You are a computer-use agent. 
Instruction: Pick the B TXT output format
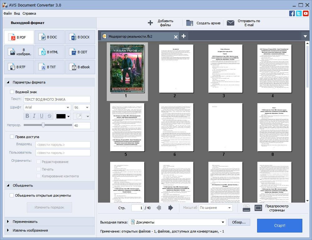click(x=50, y=67)
